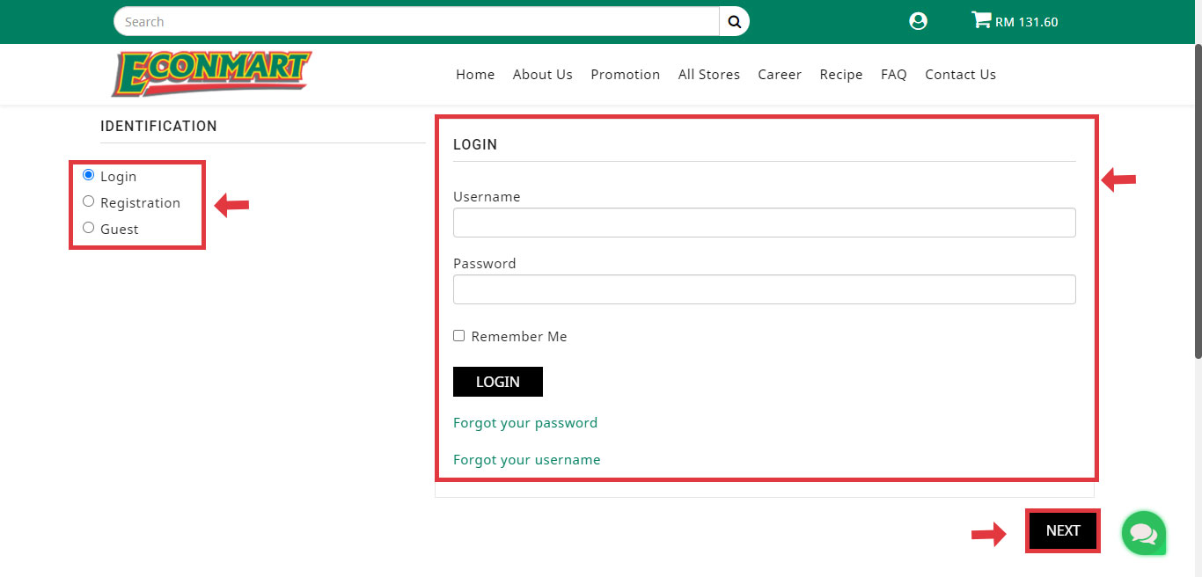Click into the Password field
This screenshot has width=1202, height=577.
click(764, 289)
